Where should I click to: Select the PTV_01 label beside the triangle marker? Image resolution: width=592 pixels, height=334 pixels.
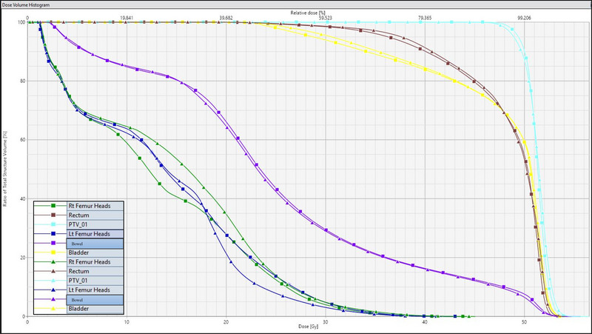click(79, 281)
